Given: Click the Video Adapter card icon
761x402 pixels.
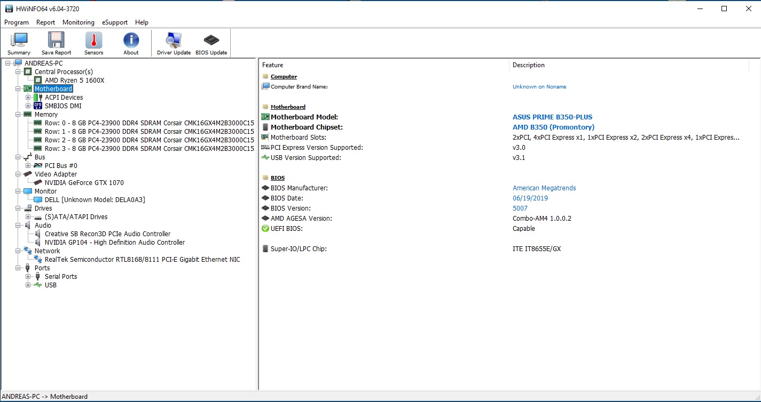Looking at the screenshot, I should click(28, 174).
